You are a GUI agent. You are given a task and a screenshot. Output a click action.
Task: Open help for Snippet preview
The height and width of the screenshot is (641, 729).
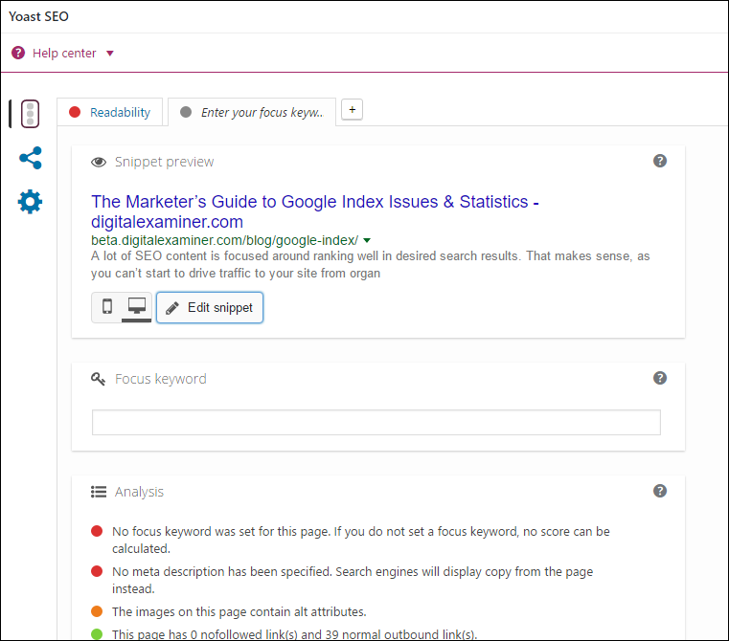pyautogui.click(x=660, y=161)
